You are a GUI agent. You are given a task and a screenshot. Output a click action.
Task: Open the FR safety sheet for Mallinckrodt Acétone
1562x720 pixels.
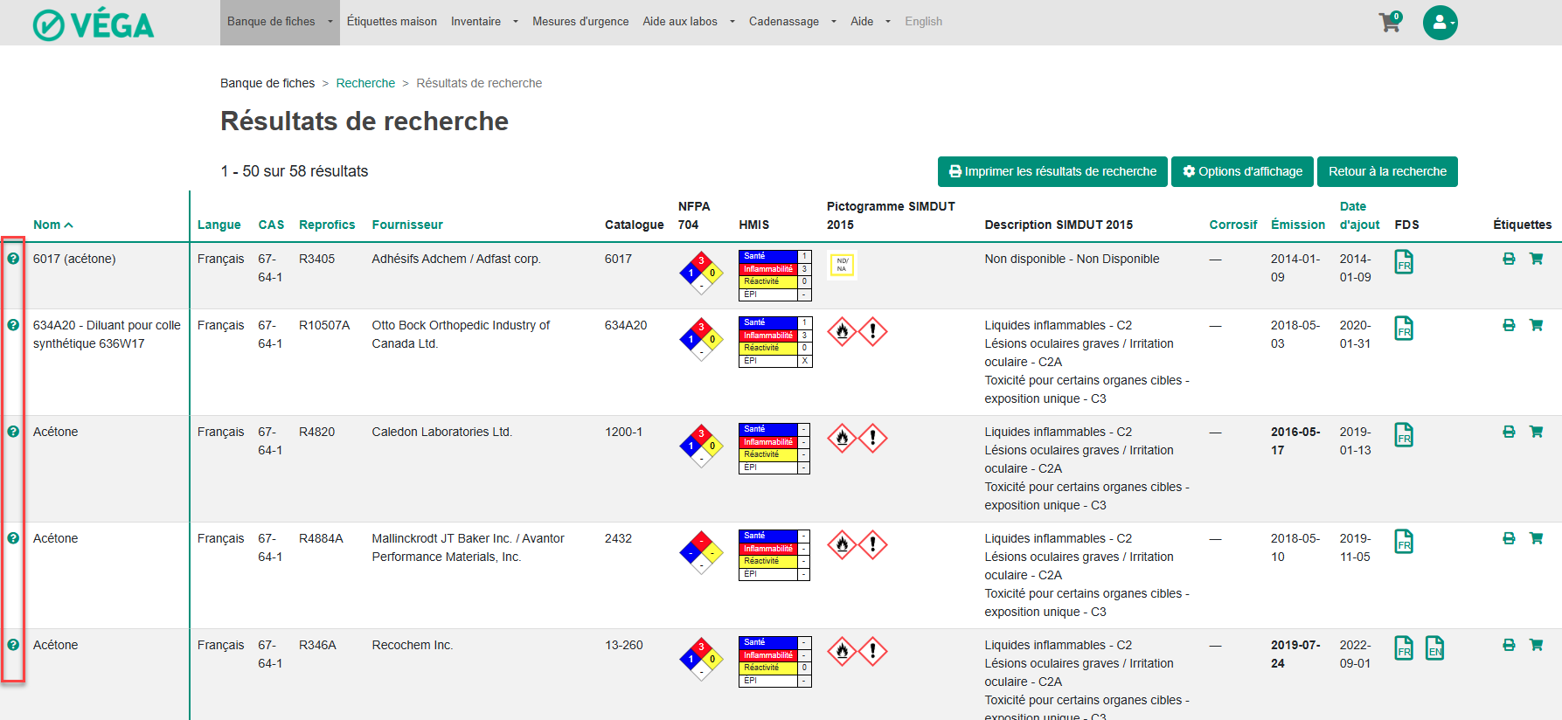tap(1404, 541)
